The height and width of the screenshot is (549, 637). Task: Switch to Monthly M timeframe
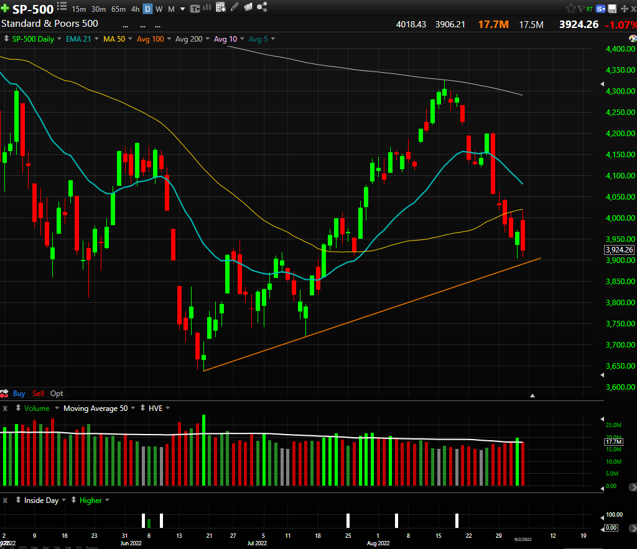click(172, 9)
